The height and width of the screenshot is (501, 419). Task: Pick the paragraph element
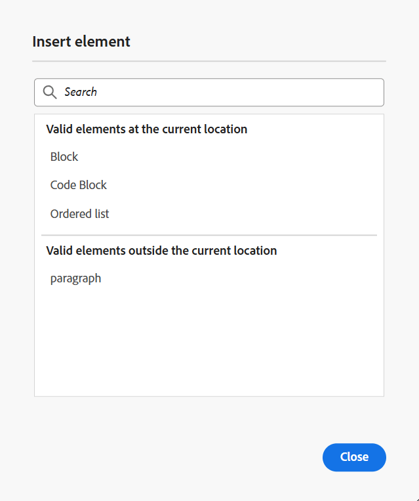pyautogui.click(x=76, y=278)
